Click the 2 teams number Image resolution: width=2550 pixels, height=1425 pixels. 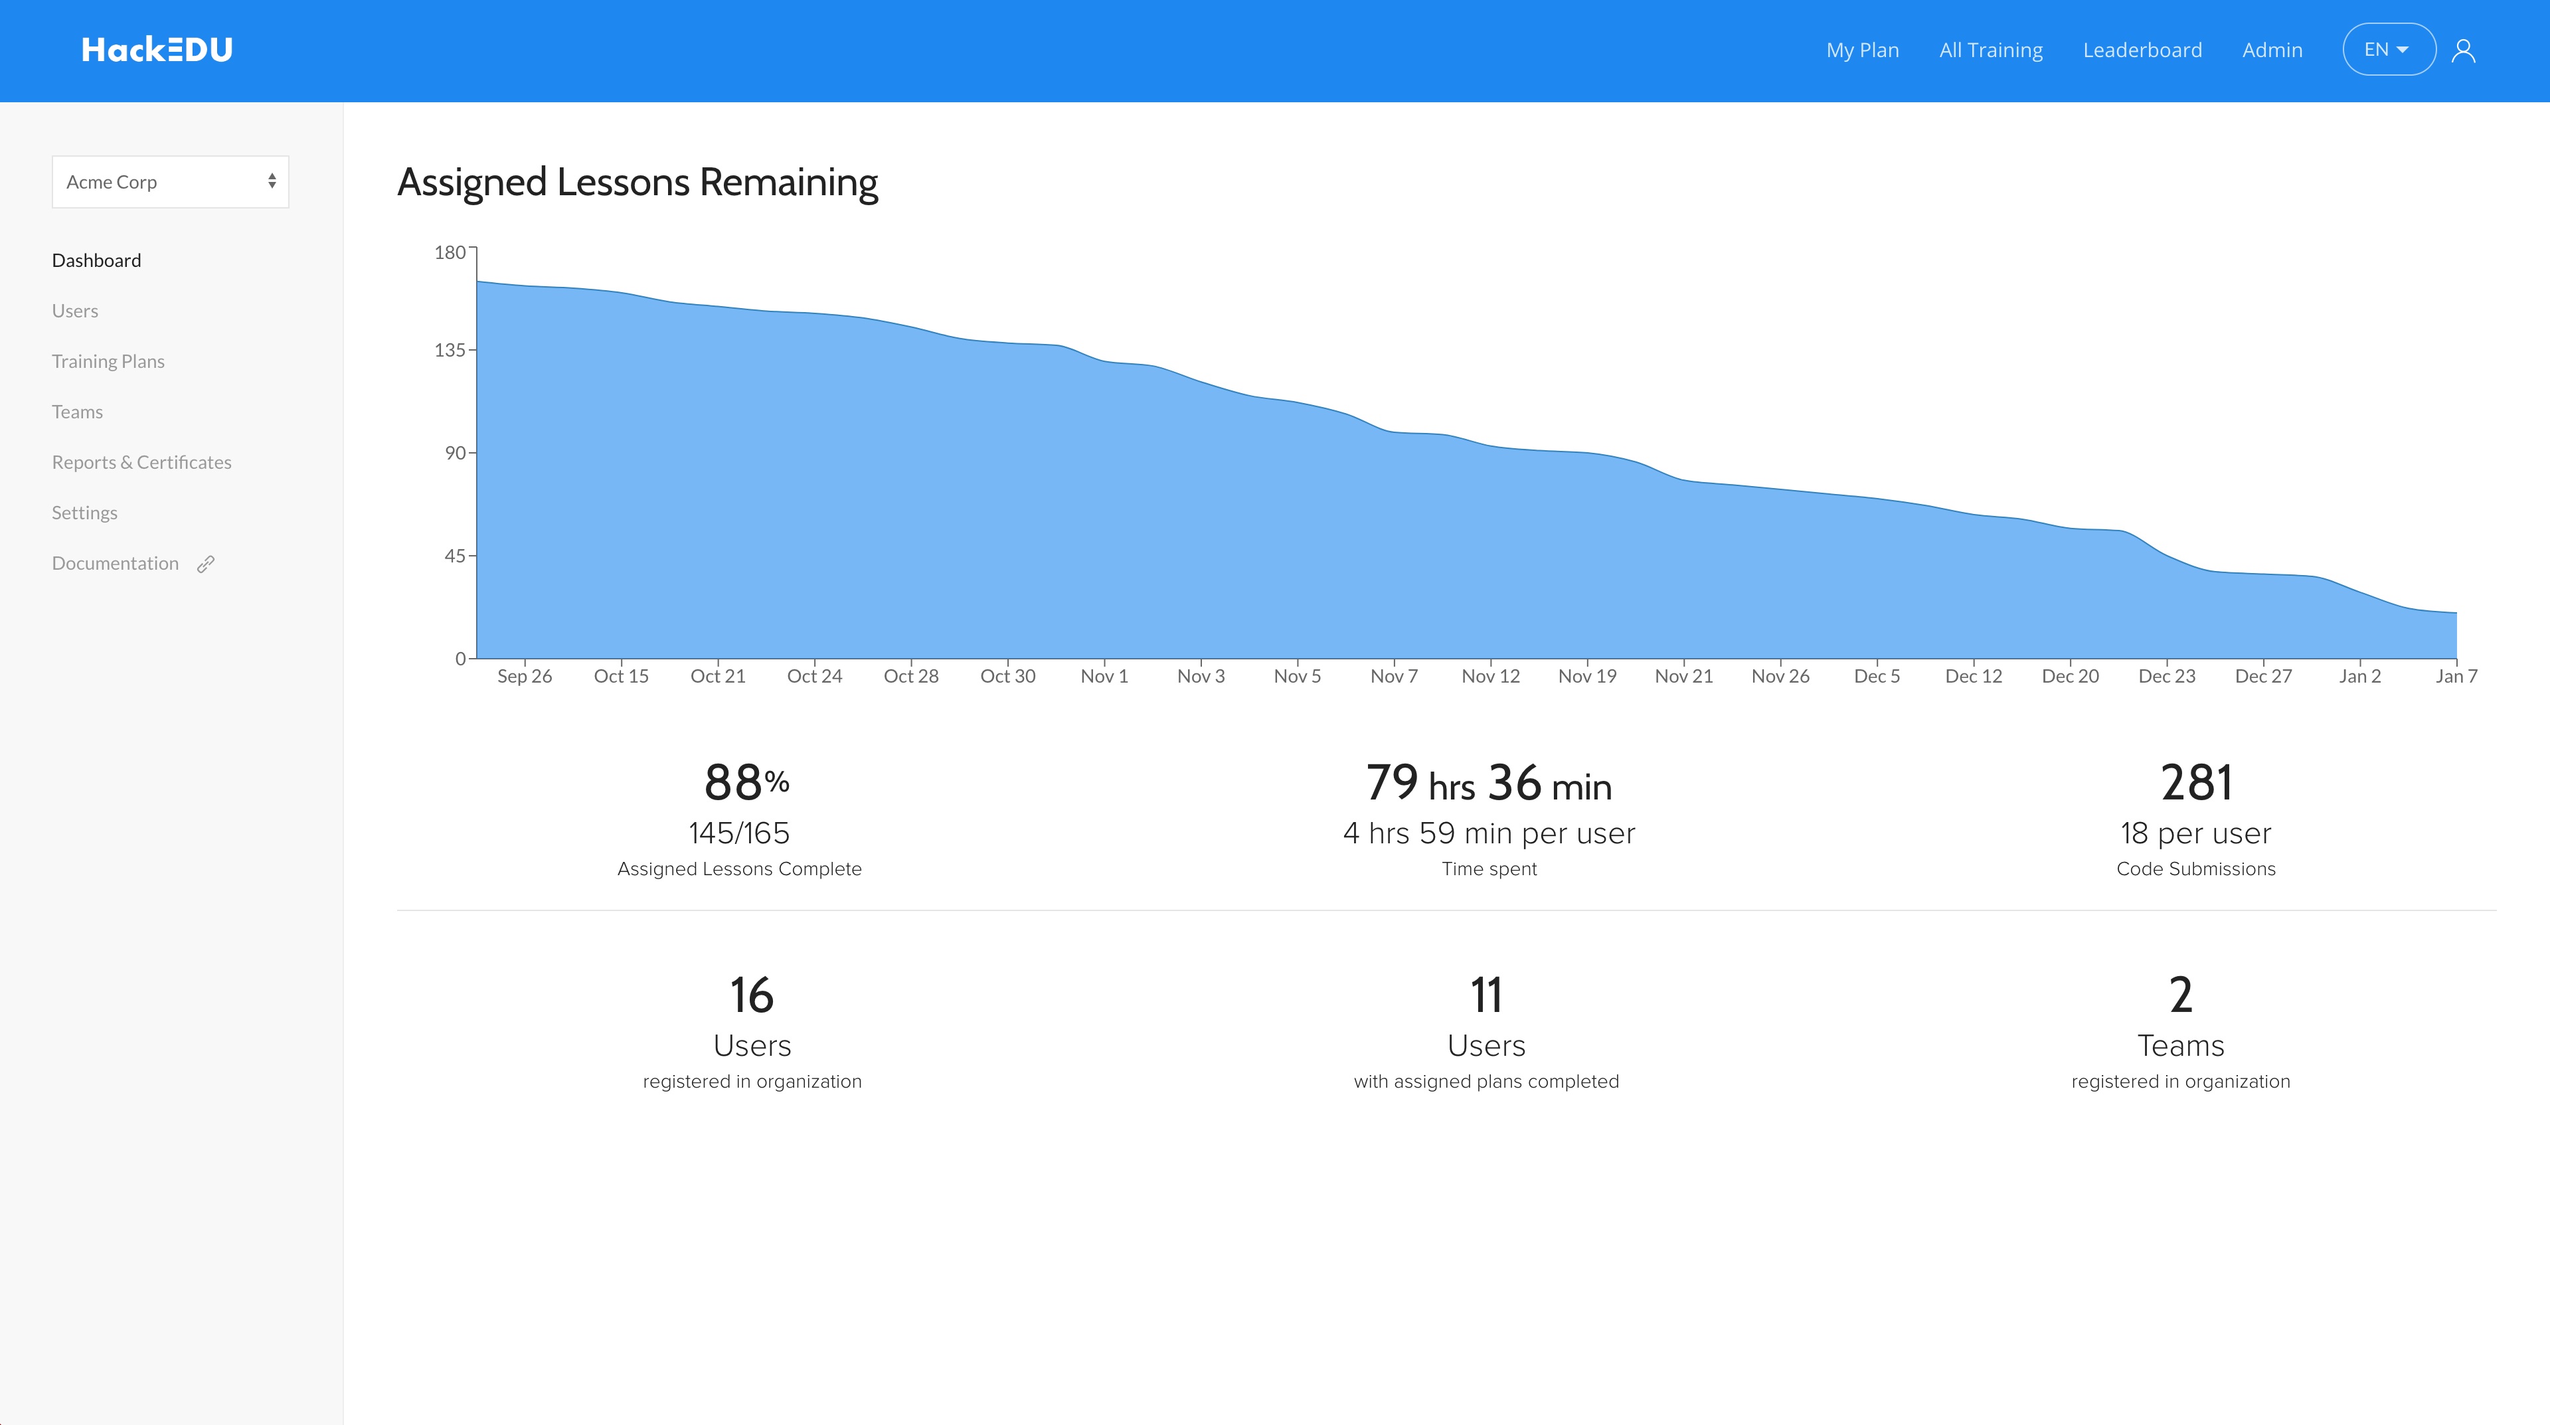(2181, 995)
